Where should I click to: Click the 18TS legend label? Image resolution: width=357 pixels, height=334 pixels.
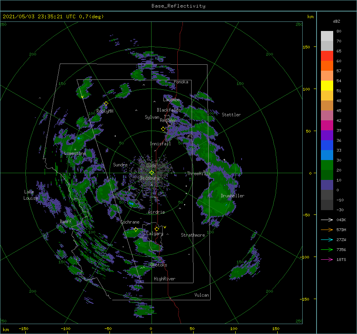pos(341,260)
